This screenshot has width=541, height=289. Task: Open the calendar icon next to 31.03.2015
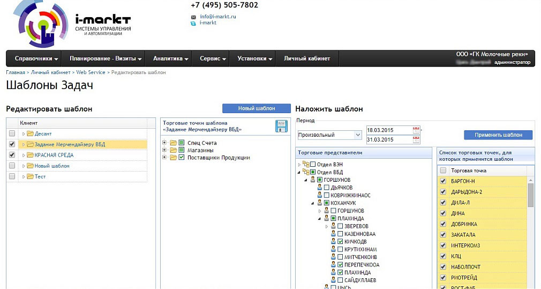(x=416, y=139)
